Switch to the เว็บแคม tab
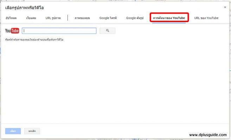The image size is (231, 140). [x=31, y=18]
